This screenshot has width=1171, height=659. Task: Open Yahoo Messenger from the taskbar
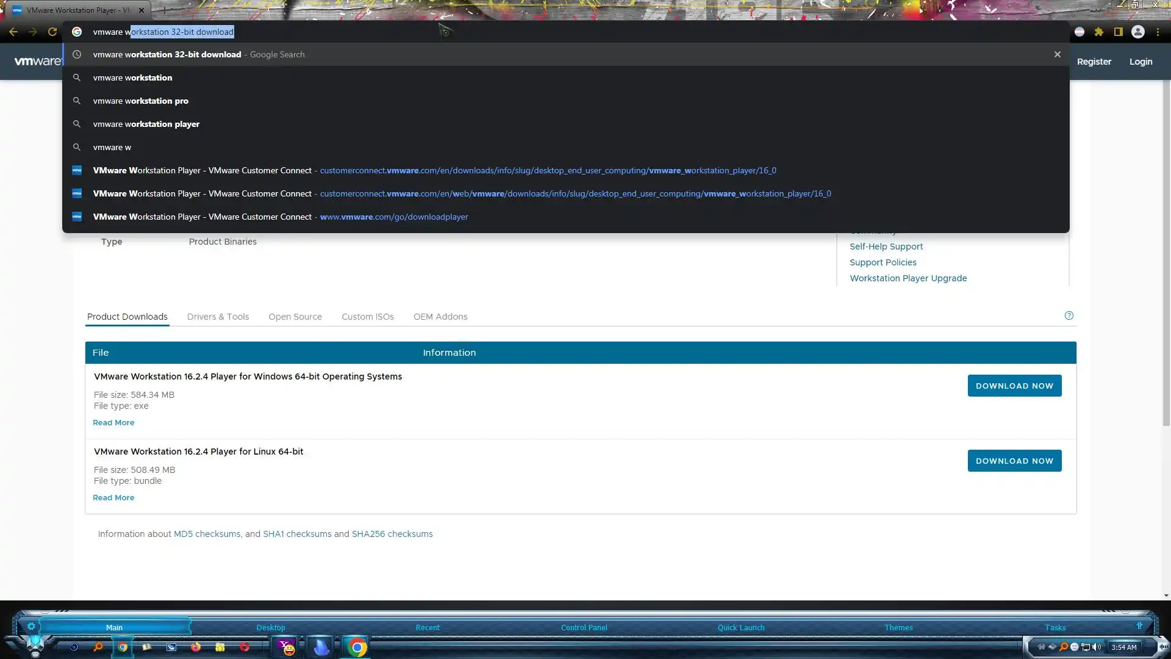click(x=286, y=647)
